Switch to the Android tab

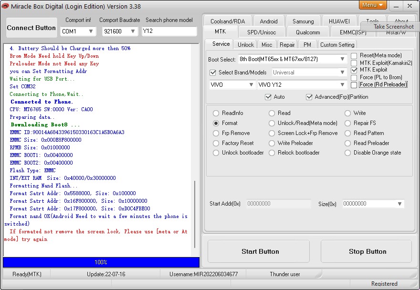point(269,21)
